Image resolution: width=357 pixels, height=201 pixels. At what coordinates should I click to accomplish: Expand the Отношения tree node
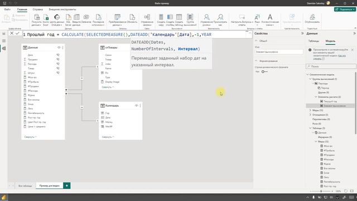tap(310, 115)
